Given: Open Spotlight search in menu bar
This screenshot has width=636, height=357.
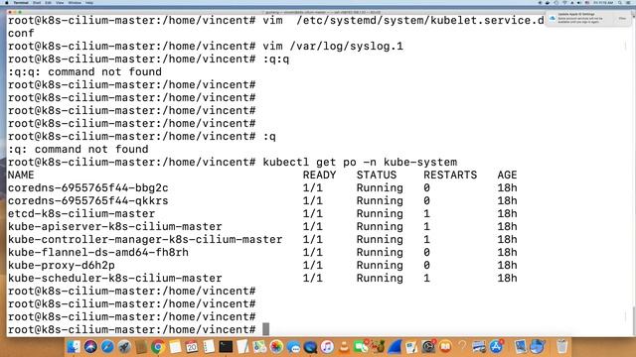Looking at the screenshot, I should (620, 2).
